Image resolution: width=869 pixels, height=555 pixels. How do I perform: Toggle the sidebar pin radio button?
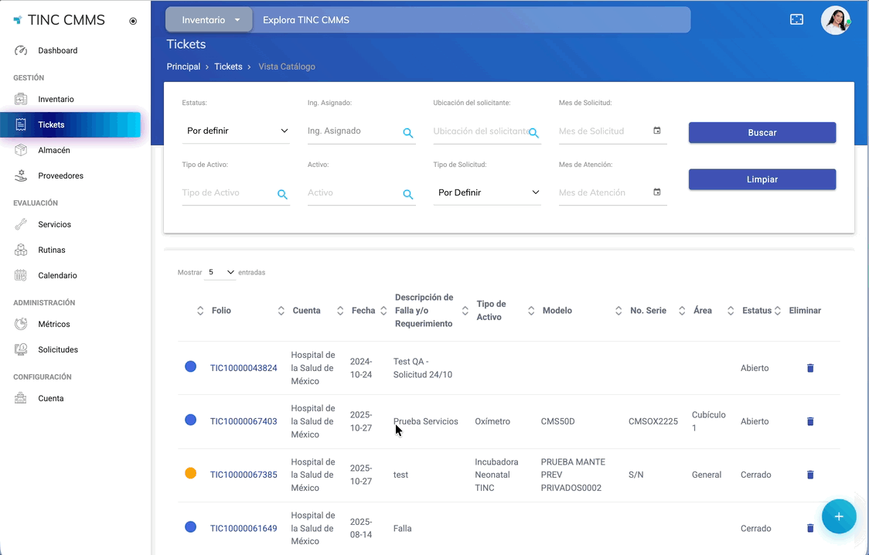[133, 21]
